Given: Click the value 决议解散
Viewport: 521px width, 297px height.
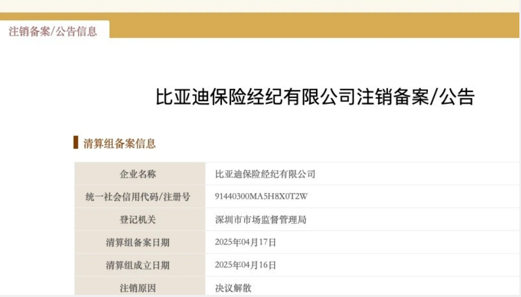Looking at the screenshot, I should pyautogui.click(x=233, y=288).
